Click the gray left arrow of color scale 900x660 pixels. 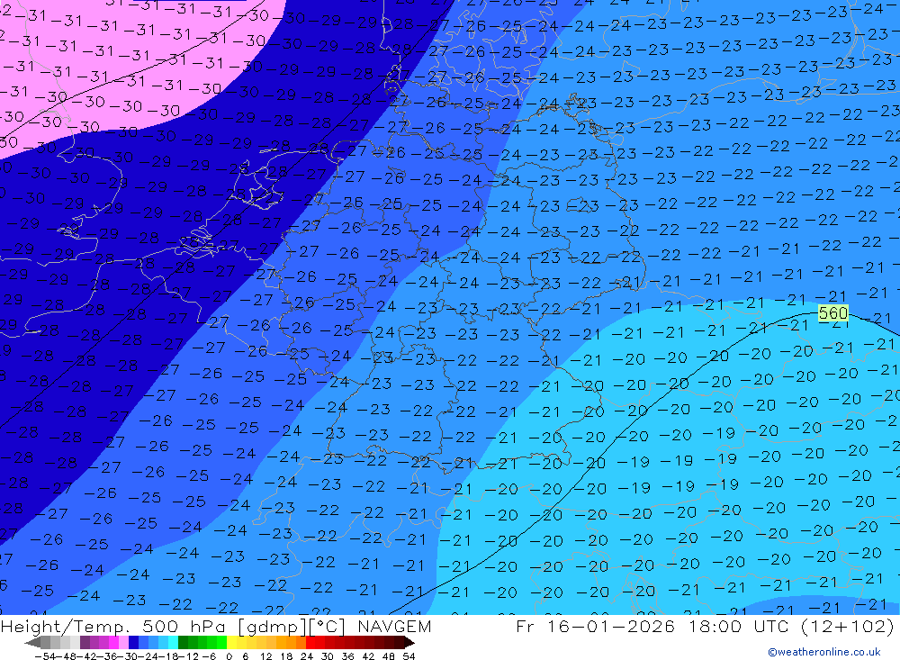pos(32,642)
